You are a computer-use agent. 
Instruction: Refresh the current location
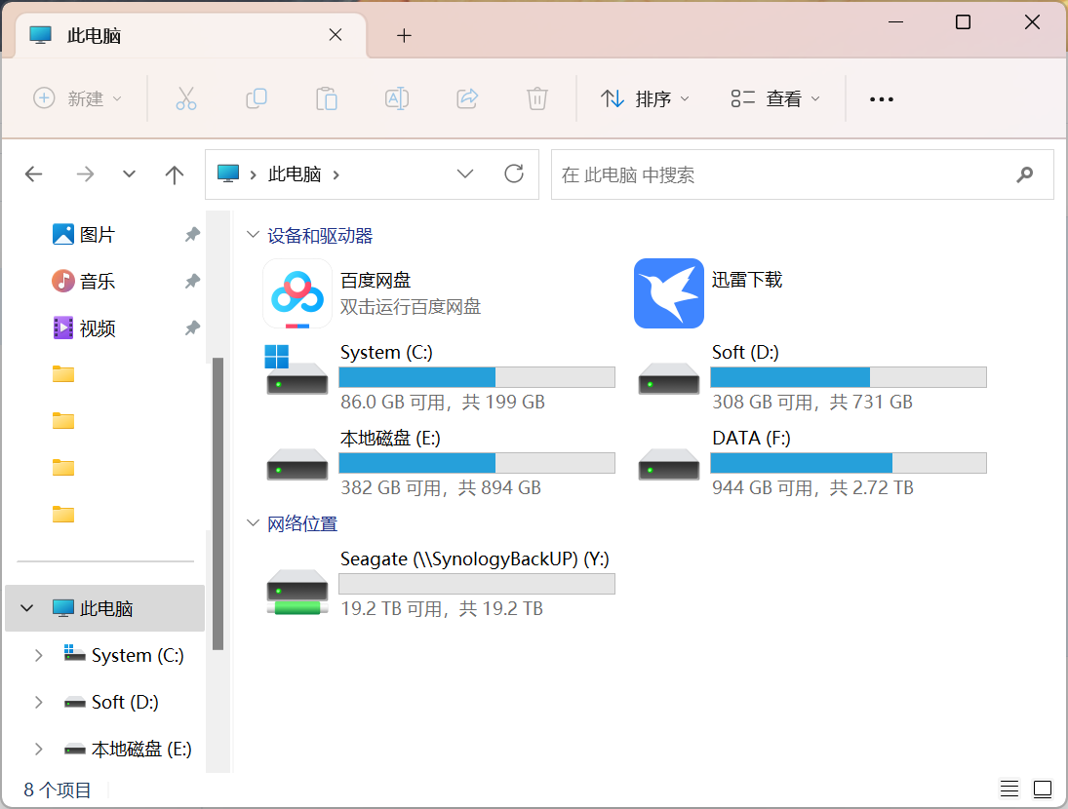click(514, 174)
